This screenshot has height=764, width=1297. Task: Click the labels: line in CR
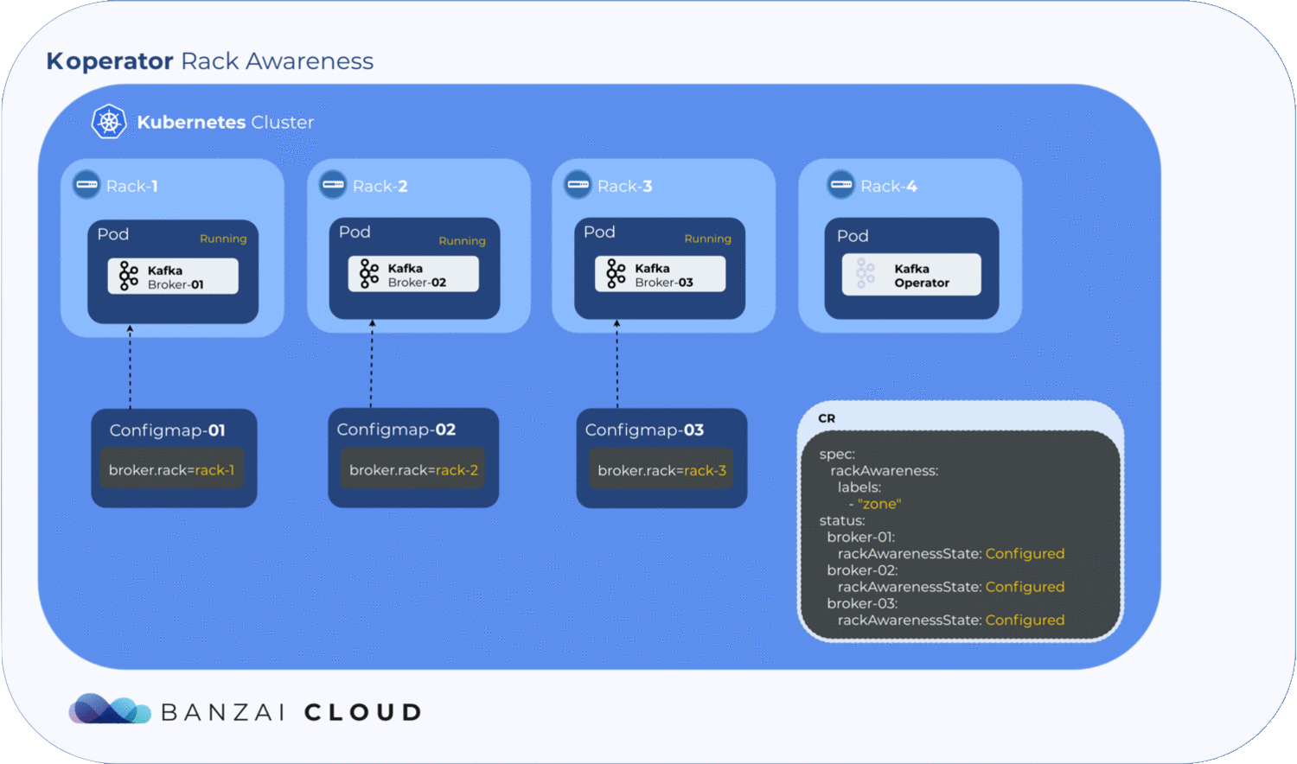click(x=859, y=487)
